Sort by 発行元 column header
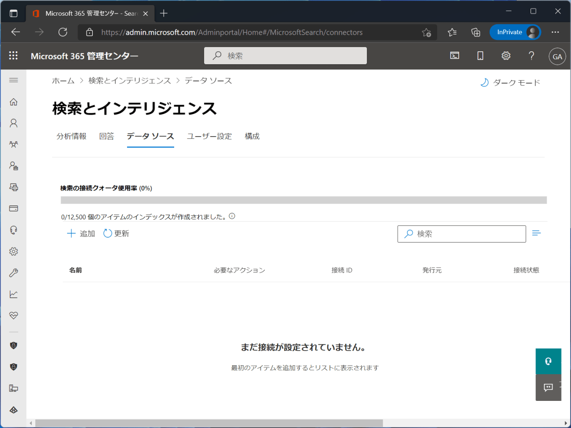This screenshot has height=428, width=571. coord(432,270)
